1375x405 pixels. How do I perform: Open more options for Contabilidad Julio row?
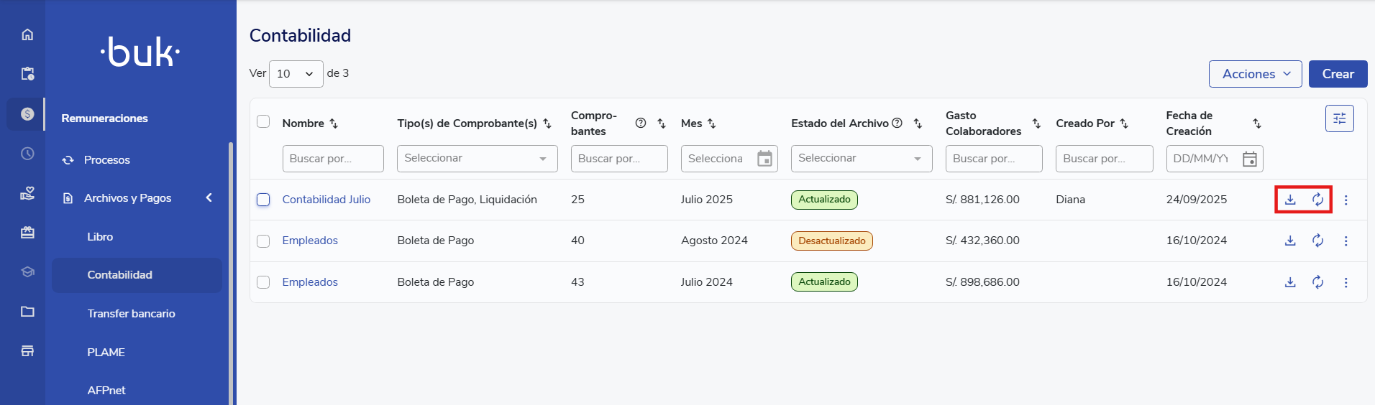pos(1346,200)
